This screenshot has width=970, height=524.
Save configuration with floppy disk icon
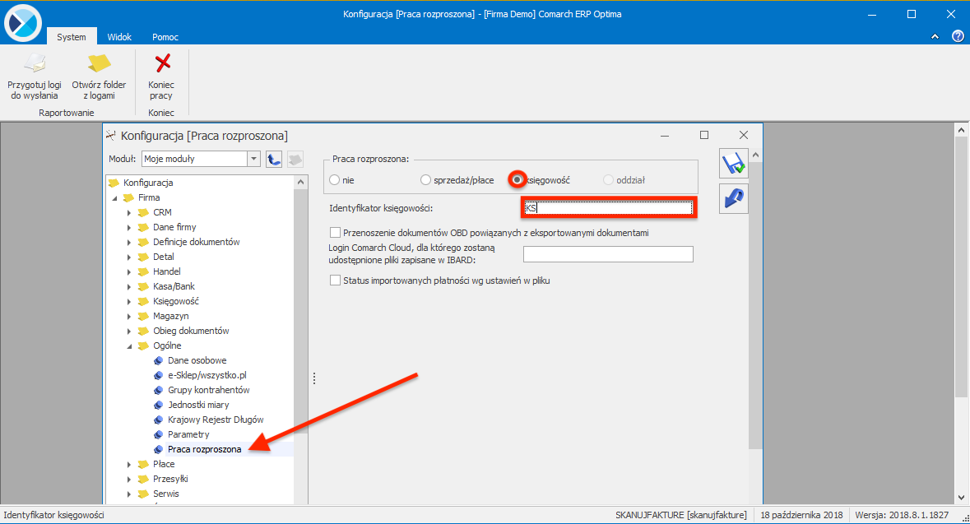[734, 163]
